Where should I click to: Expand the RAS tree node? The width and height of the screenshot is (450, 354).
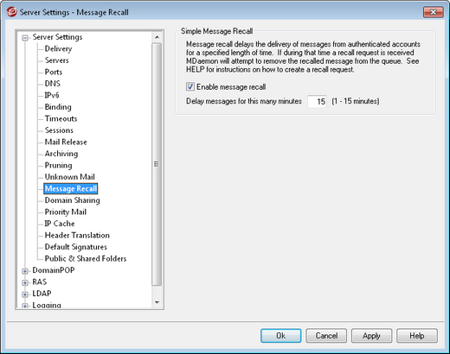(25, 282)
